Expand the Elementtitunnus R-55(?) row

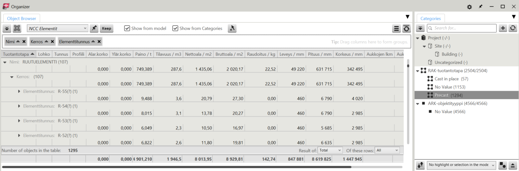tap(19, 91)
